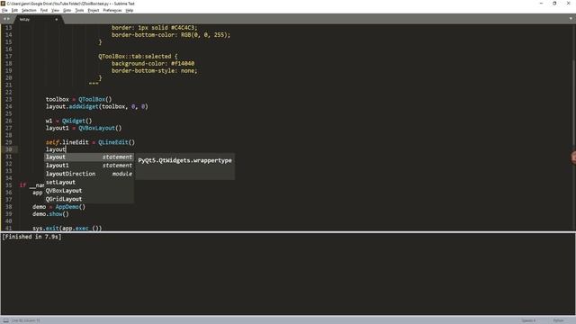
Task: Choose 'layout' statement autocomplete suggestion
Action: tap(89, 157)
